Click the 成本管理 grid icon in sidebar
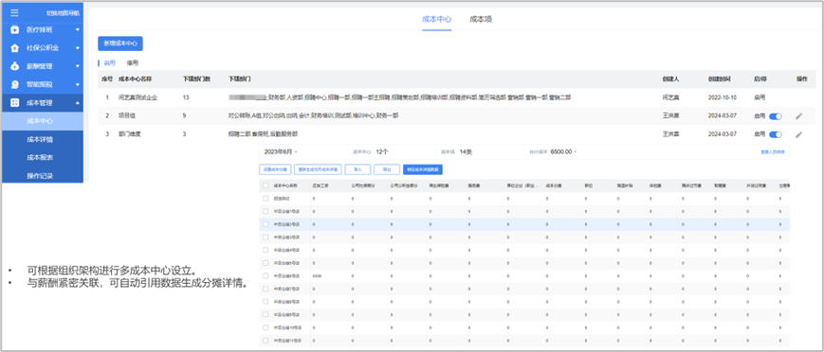The height and width of the screenshot is (352, 824). (x=15, y=103)
